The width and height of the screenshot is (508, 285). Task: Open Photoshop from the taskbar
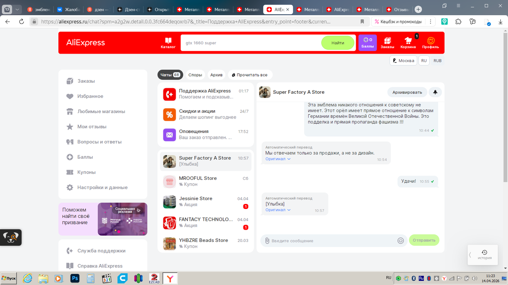(75, 278)
